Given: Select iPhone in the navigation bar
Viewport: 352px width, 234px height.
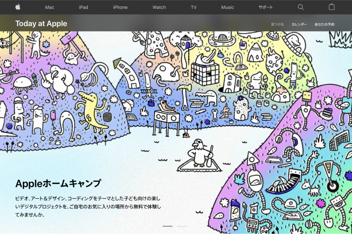Looking at the screenshot, I should coord(120,7).
